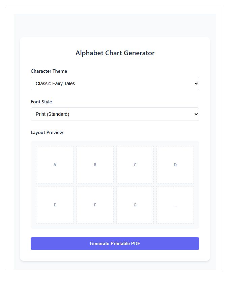Select the letter F preview cell
Viewport: 236px width, 303px height.
click(x=95, y=205)
